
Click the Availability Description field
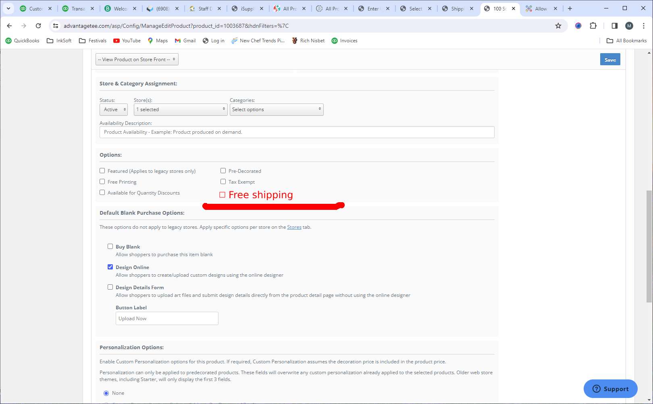(297, 132)
